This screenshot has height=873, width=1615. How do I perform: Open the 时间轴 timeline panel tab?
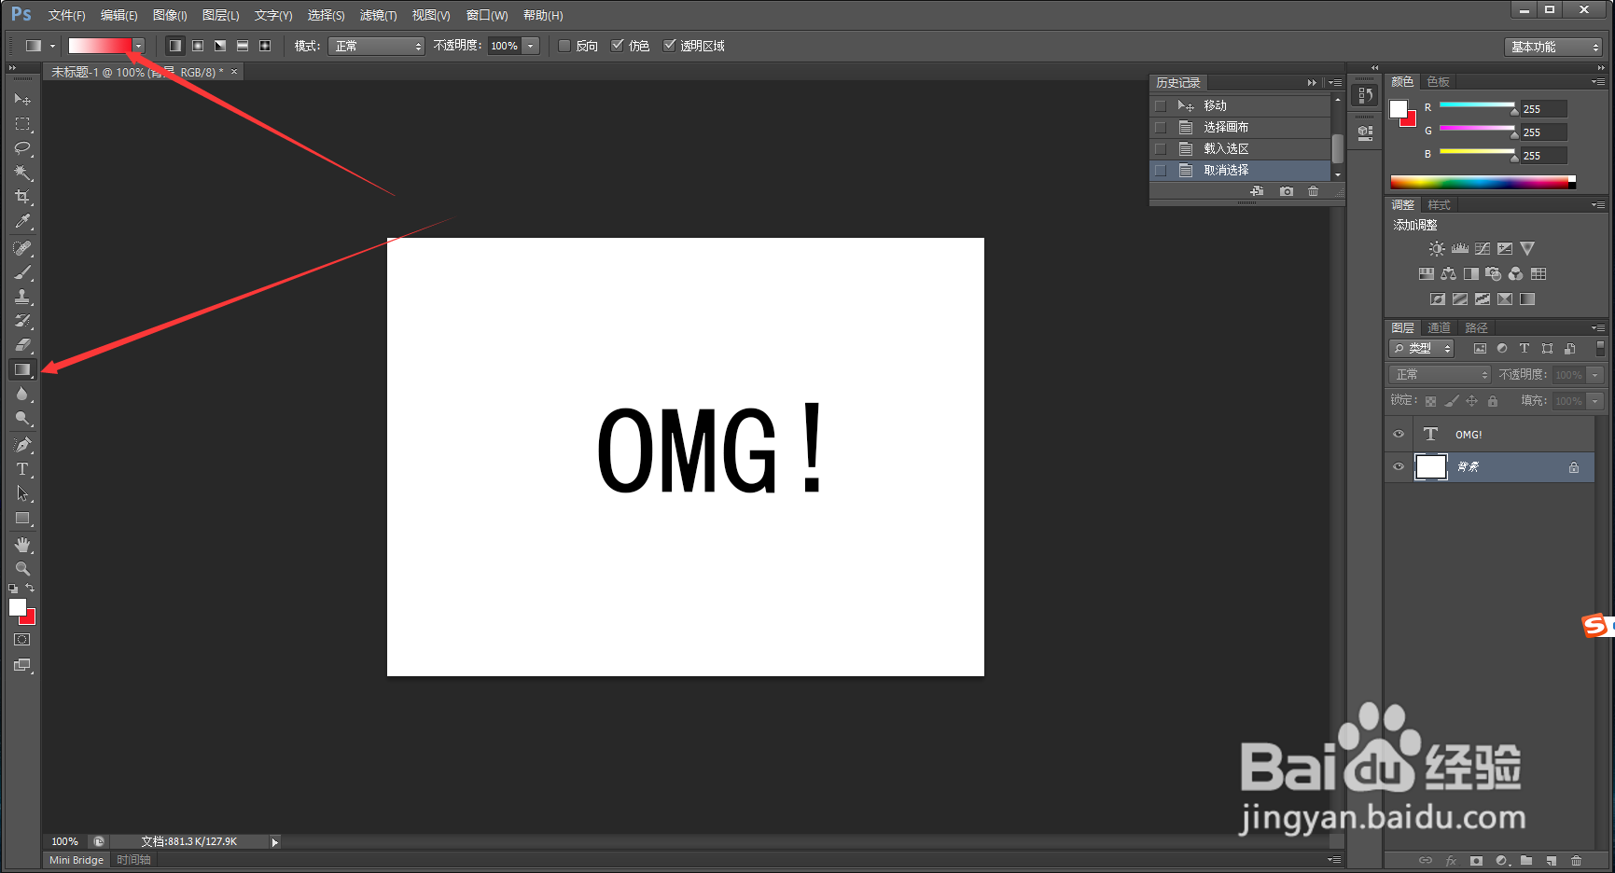[134, 860]
